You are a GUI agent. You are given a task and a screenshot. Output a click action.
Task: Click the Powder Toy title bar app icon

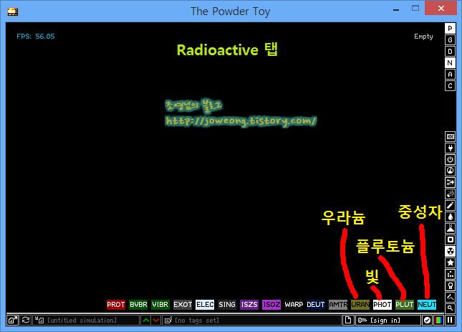(x=13, y=11)
